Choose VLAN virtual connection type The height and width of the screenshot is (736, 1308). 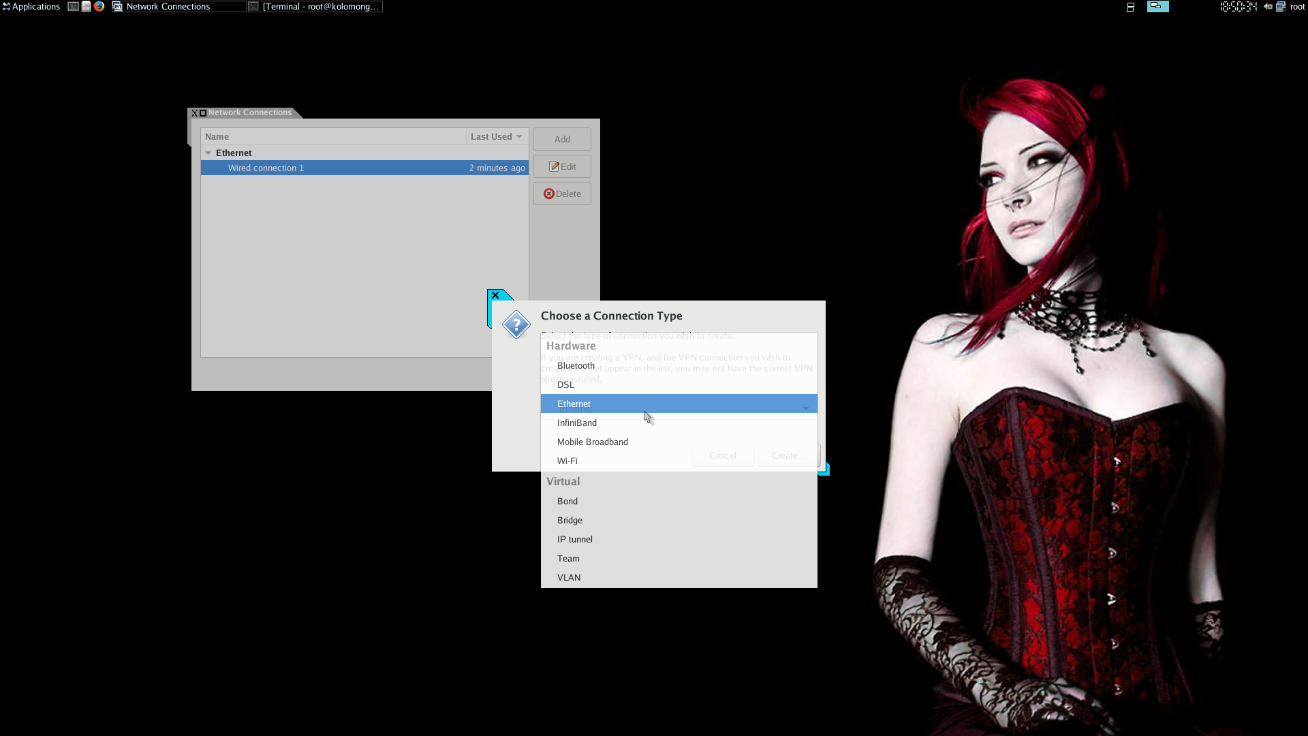coord(679,577)
